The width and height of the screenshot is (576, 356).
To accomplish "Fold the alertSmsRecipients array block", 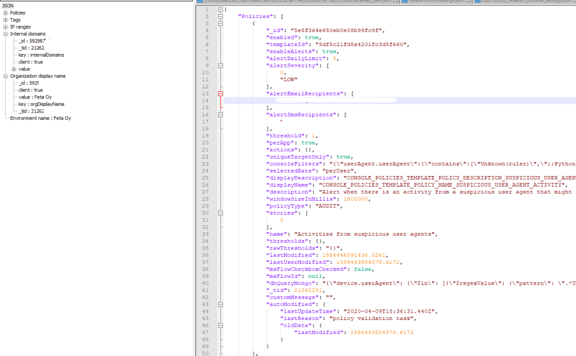I will coord(220,115).
